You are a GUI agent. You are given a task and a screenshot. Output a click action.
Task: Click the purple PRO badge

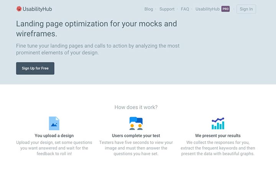(x=225, y=9)
